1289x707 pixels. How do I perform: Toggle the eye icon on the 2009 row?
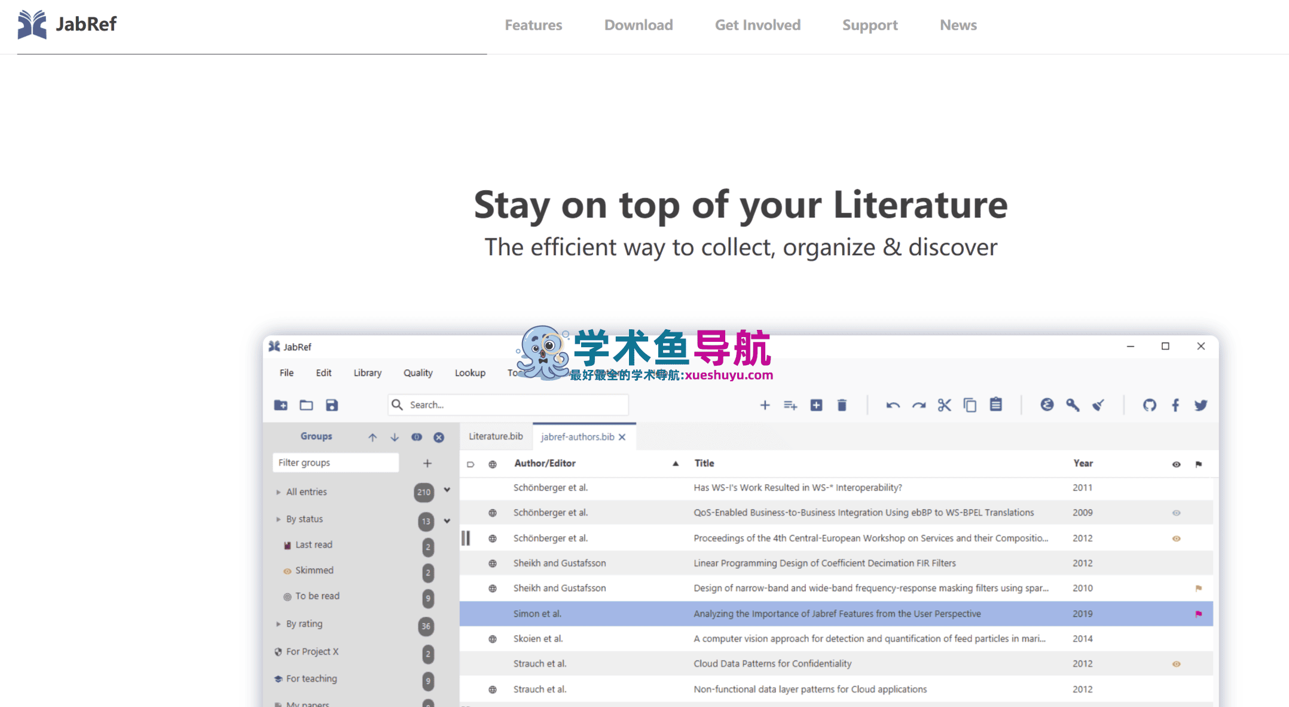point(1176,513)
